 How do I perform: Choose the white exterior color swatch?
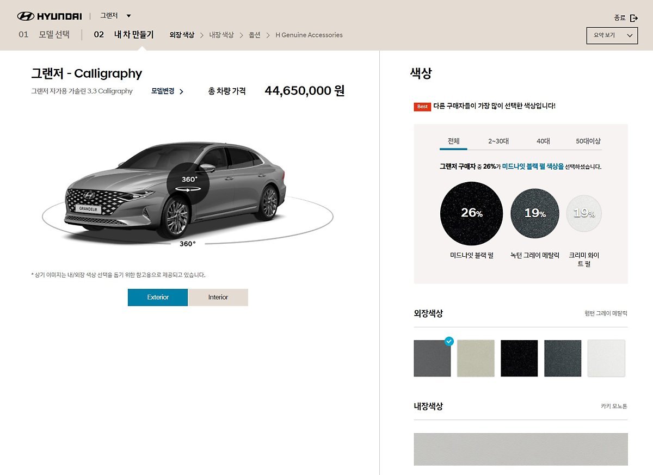pyautogui.click(x=606, y=358)
